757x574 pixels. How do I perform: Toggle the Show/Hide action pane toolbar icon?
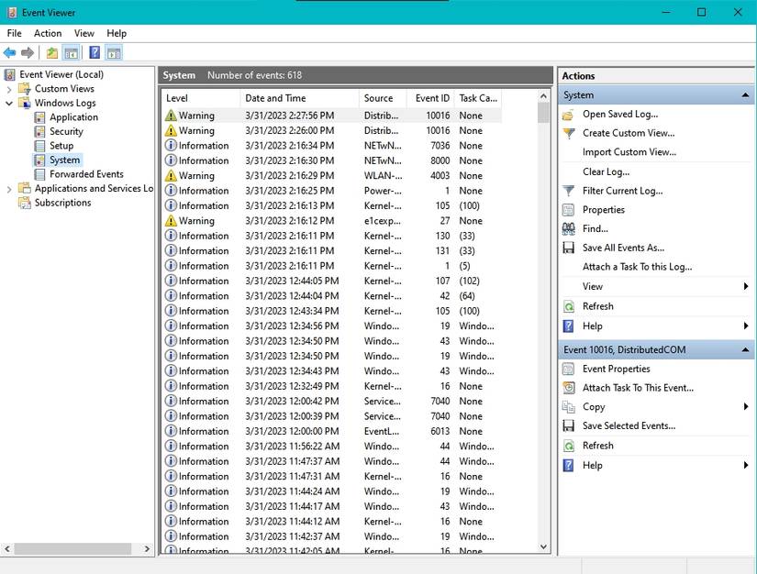point(112,52)
